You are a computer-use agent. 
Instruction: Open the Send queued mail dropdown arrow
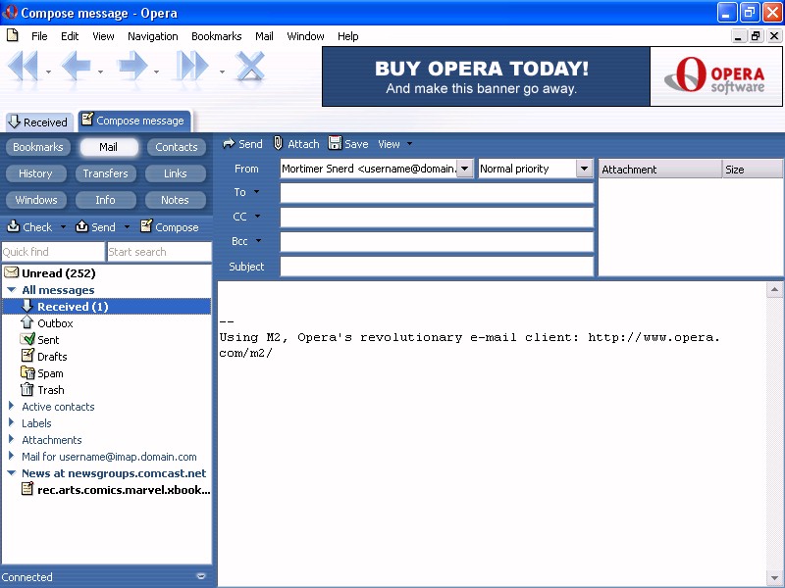127,227
